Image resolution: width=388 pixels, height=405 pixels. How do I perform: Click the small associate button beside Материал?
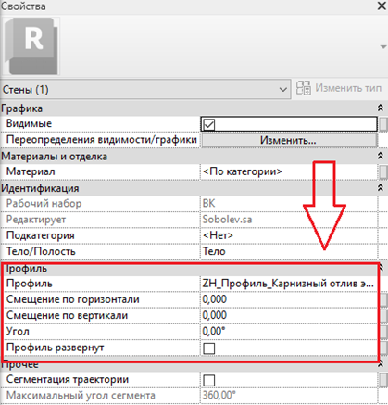[x=383, y=171]
